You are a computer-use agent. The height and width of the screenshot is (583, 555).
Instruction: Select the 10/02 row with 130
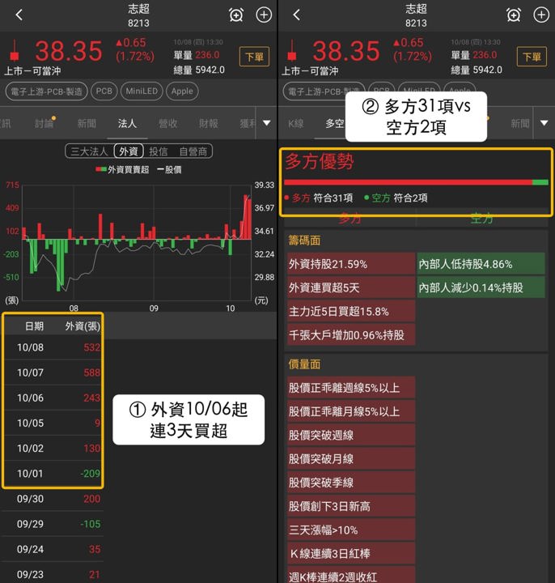[53, 449]
